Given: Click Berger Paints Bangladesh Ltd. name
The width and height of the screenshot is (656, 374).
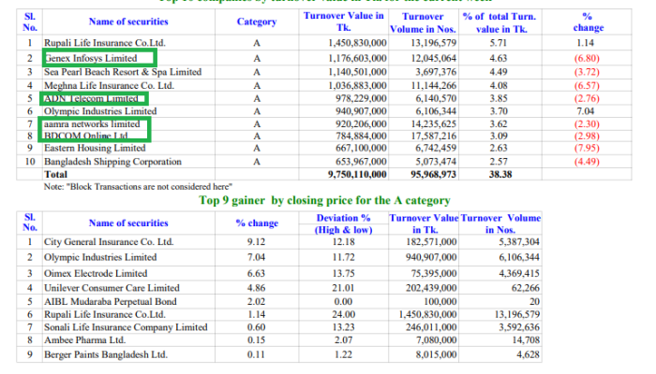Looking at the screenshot, I should [x=106, y=354].
